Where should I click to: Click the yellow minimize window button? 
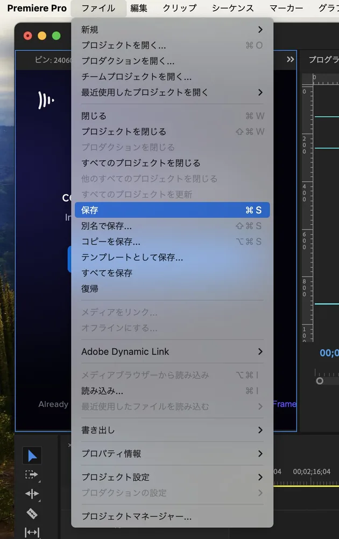pyautogui.click(x=42, y=36)
